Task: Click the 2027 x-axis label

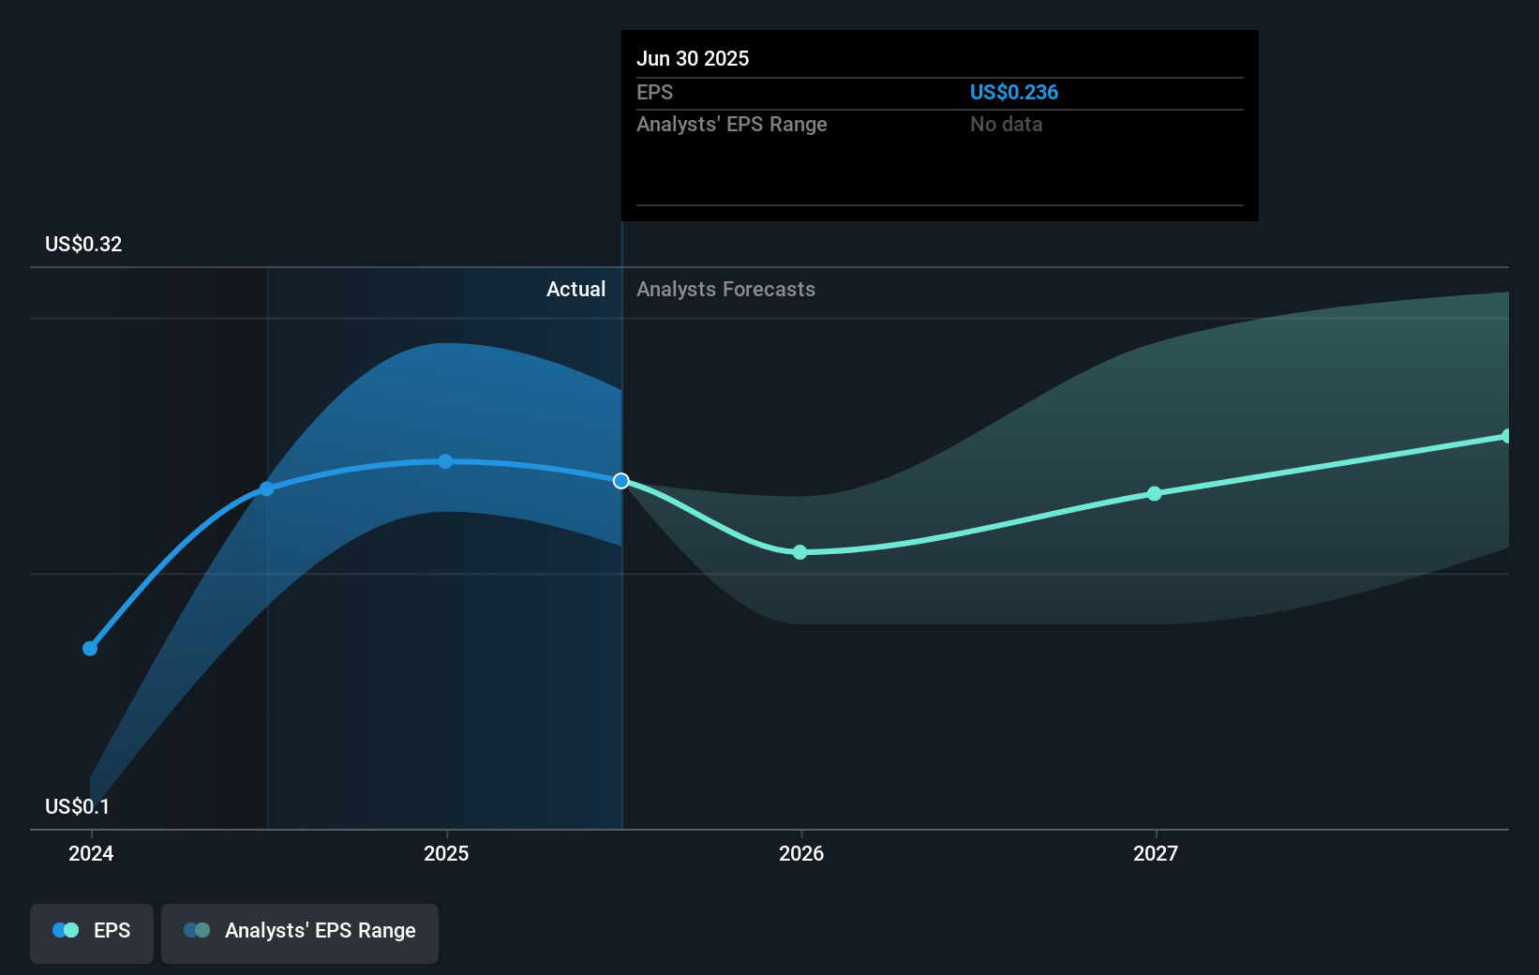Action: pyautogui.click(x=1156, y=853)
